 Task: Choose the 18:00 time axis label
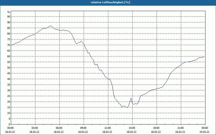[157, 128]
